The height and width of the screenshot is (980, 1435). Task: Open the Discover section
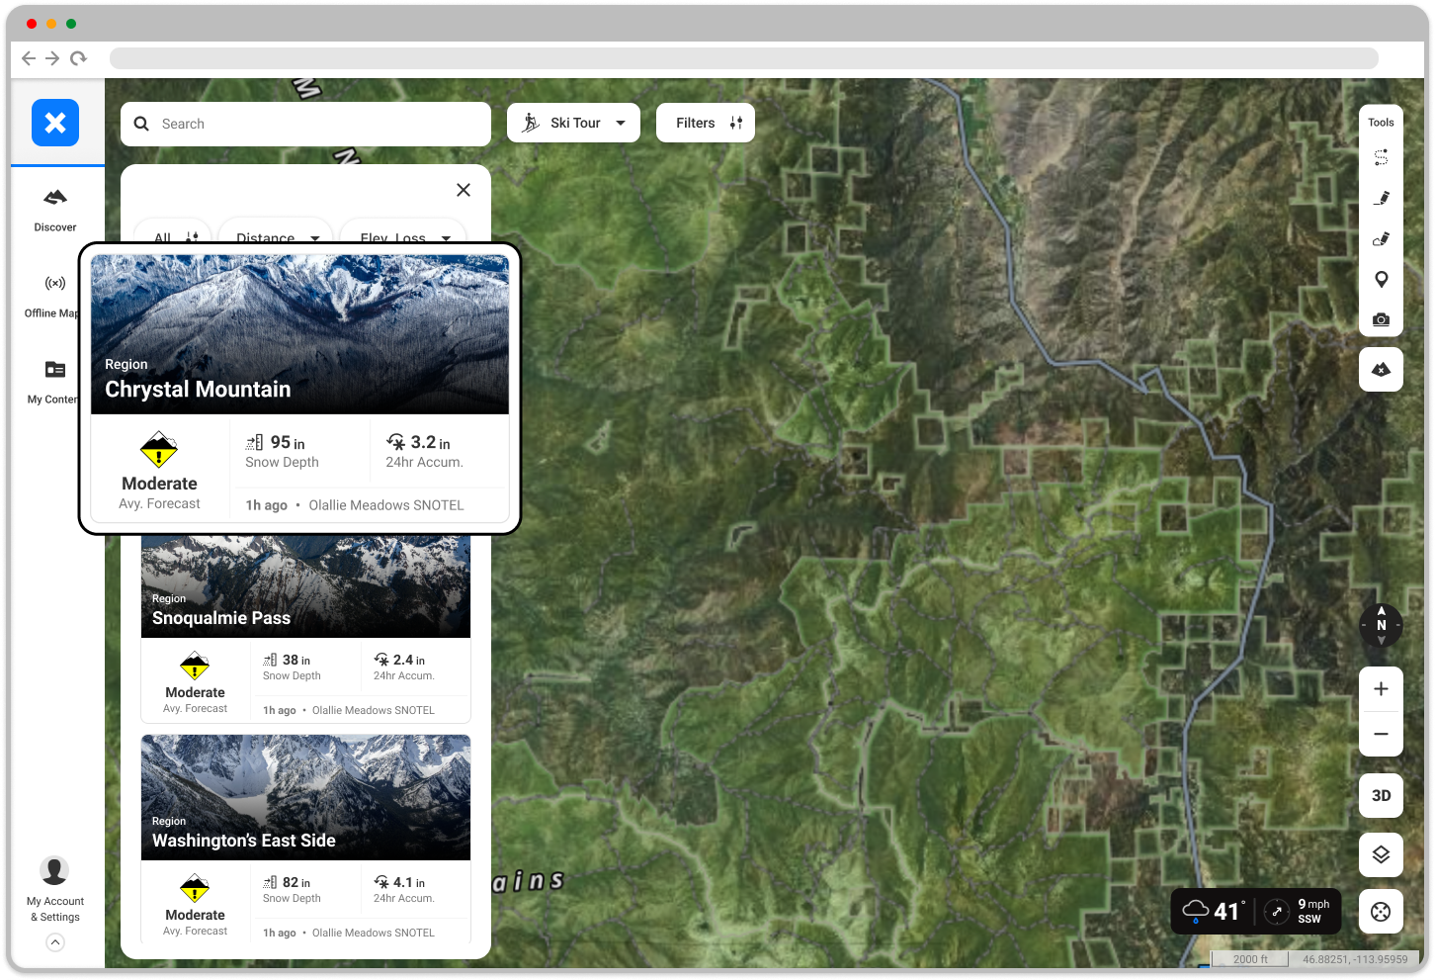click(x=55, y=209)
